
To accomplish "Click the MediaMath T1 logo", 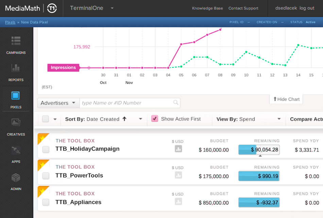I will click(31, 8).
